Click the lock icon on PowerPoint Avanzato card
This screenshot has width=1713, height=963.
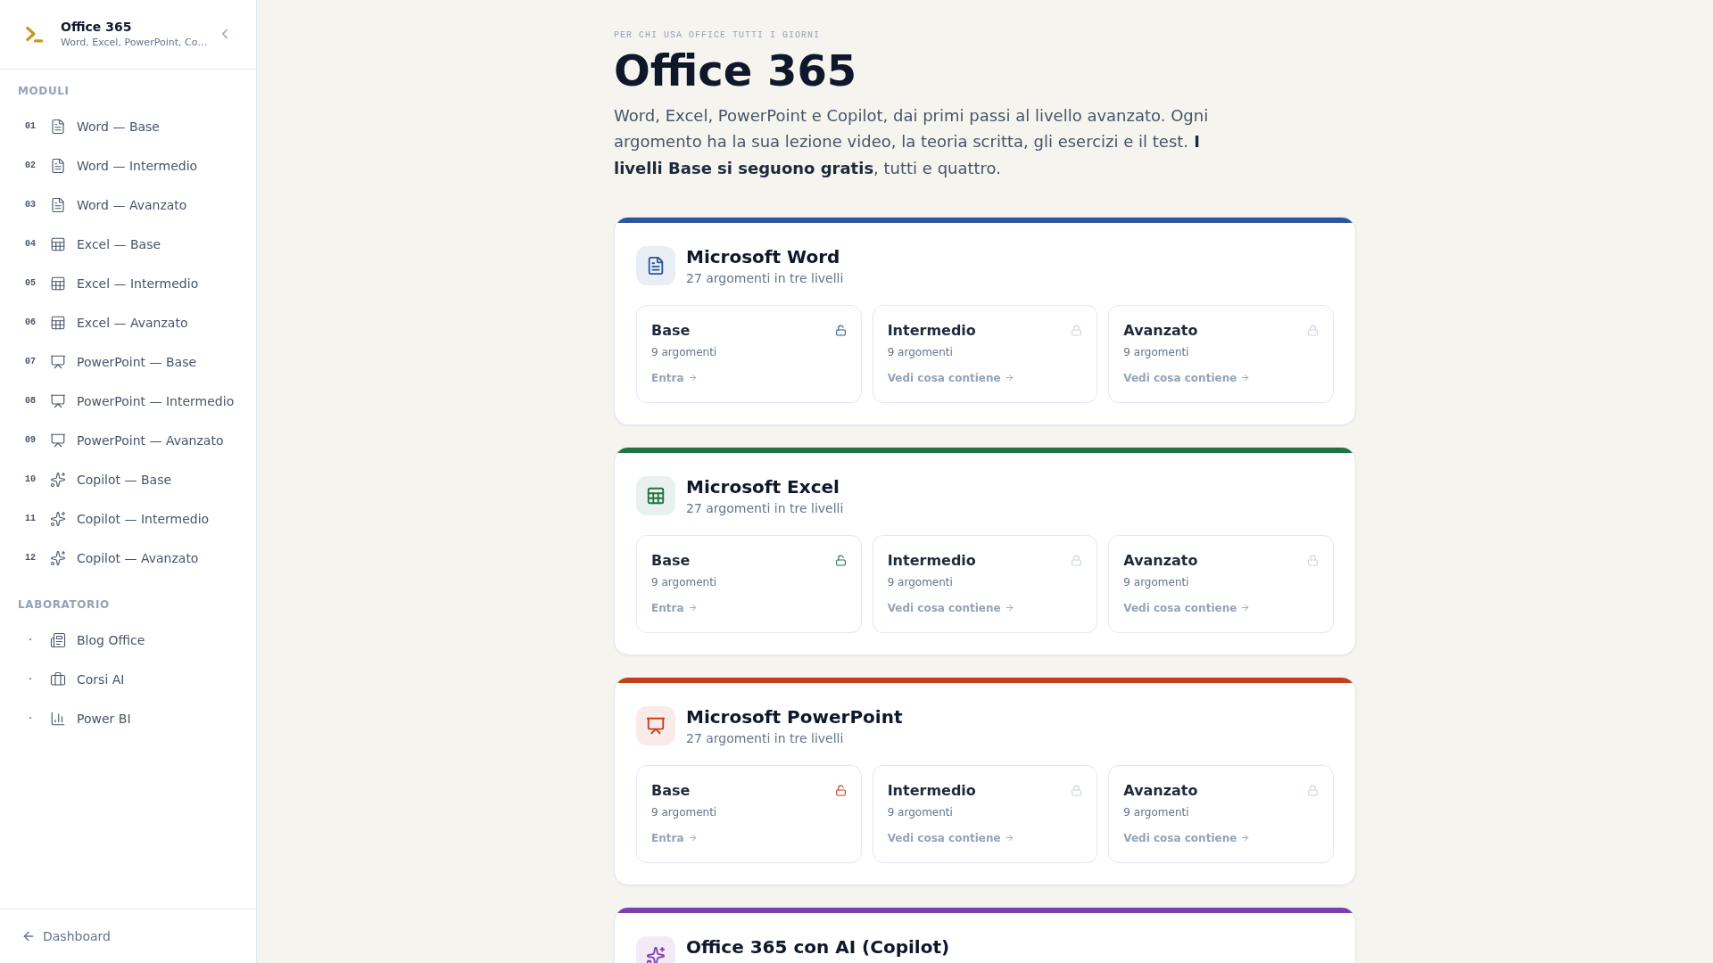[1312, 791]
